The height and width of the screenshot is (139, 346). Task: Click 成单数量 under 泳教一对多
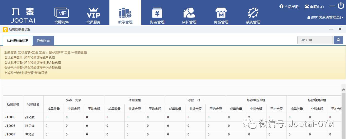coord(53,109)
